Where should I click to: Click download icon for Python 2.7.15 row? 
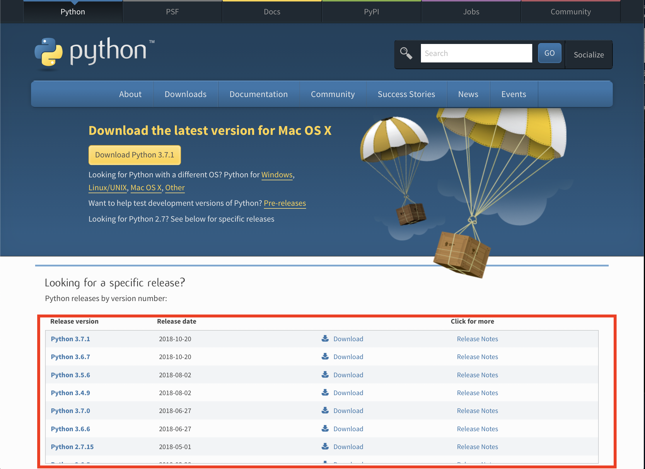click(x=325, y=446)
